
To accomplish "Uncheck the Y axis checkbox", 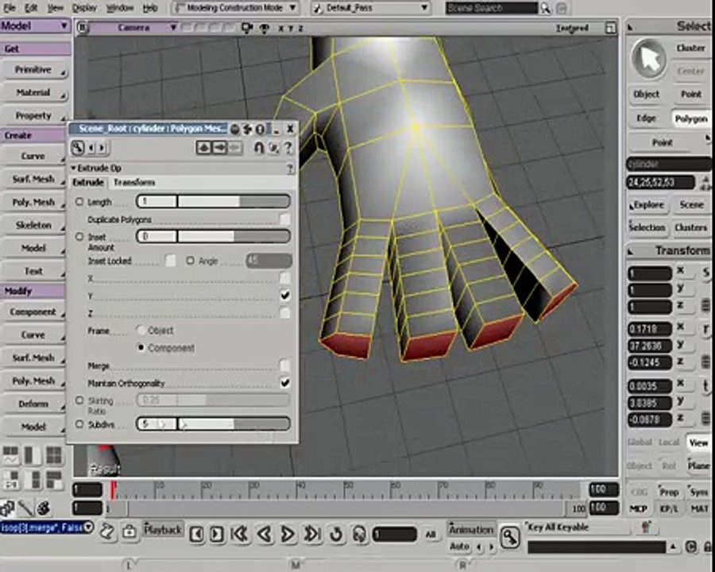I will coord(284,296).
